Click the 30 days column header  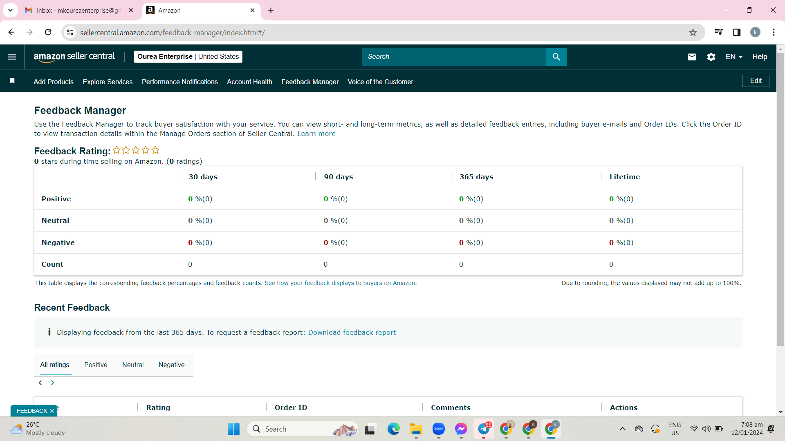(x=203, y=177)
